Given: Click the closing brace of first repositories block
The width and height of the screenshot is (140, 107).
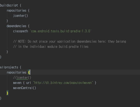Looking at the screenshot, I should 7,21.
